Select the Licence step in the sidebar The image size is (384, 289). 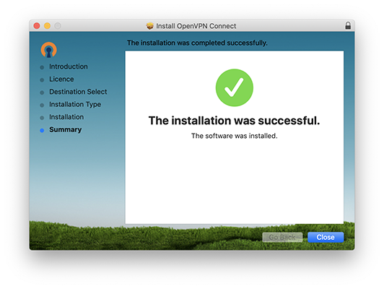61,79
